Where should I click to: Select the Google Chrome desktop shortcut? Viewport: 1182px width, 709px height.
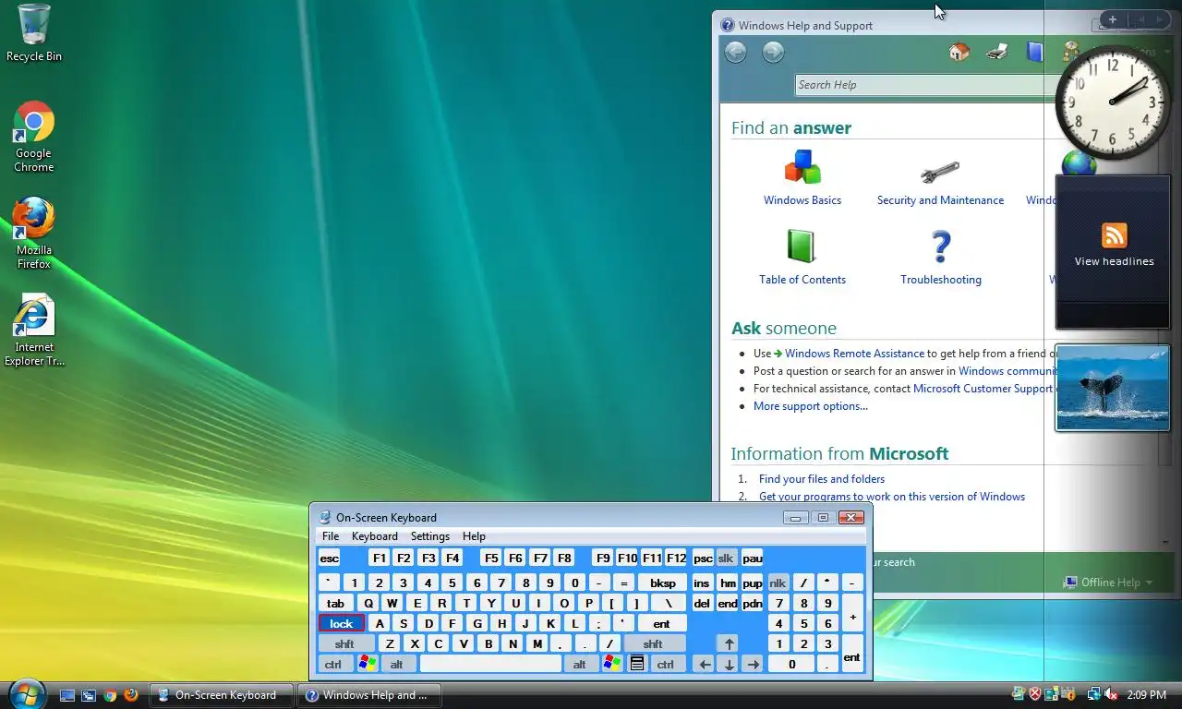click(x=34, y=136)
